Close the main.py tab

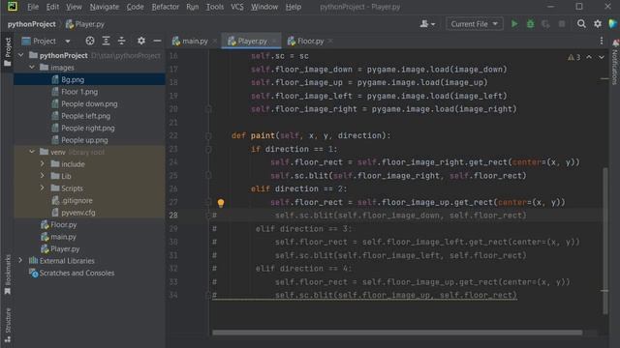point(215,41)
